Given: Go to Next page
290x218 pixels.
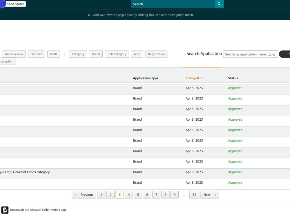Looking at the screenshot, I should click(x=210, y=195).
